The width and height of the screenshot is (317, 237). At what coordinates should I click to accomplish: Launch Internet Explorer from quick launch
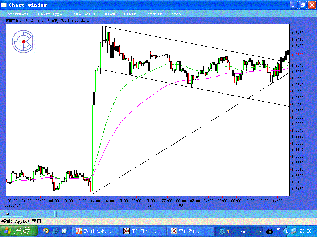pos(55,231)
